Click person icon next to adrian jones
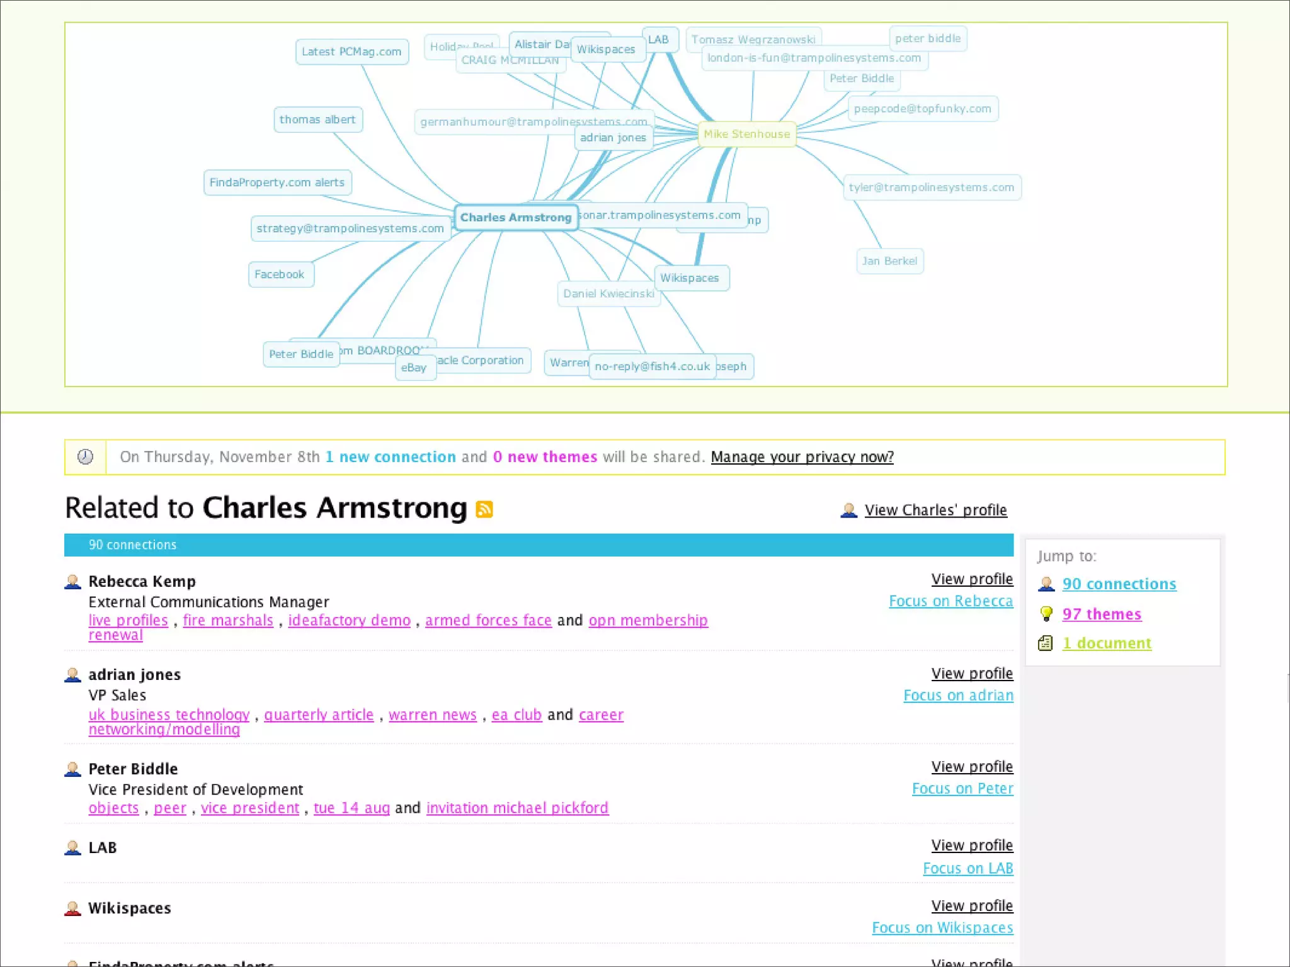The height and width of the screenshot is (967, 1290). [x=73, y=675]
